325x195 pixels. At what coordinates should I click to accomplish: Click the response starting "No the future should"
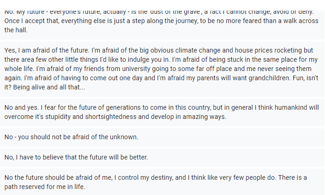pyautogui.click(x=162, y=182)
